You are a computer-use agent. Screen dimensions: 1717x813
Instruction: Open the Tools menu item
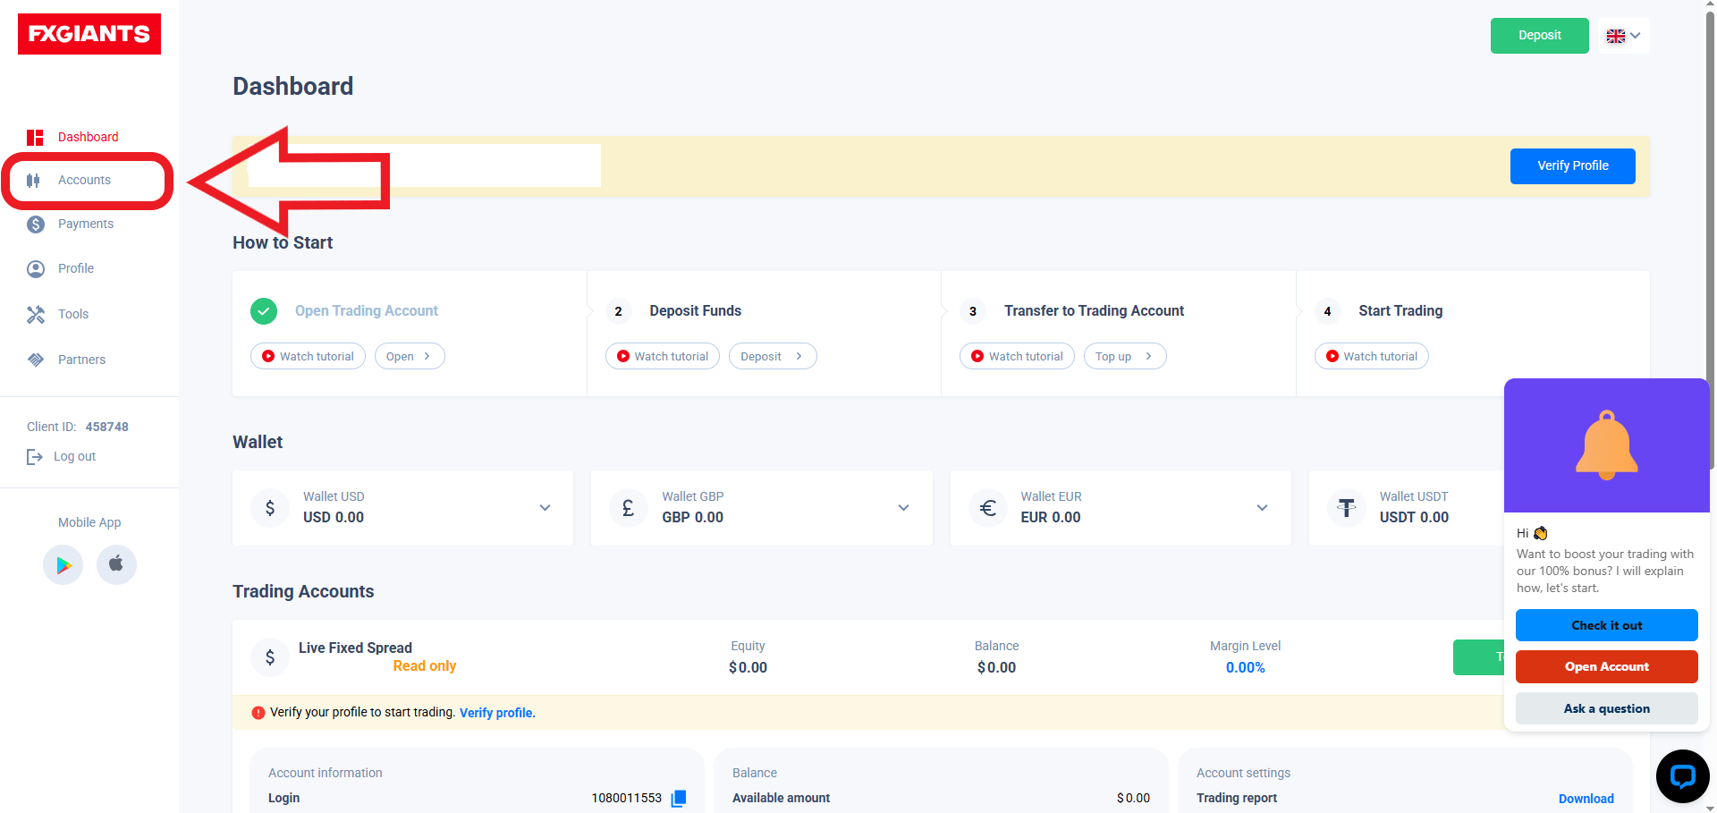tap(73, 314)
